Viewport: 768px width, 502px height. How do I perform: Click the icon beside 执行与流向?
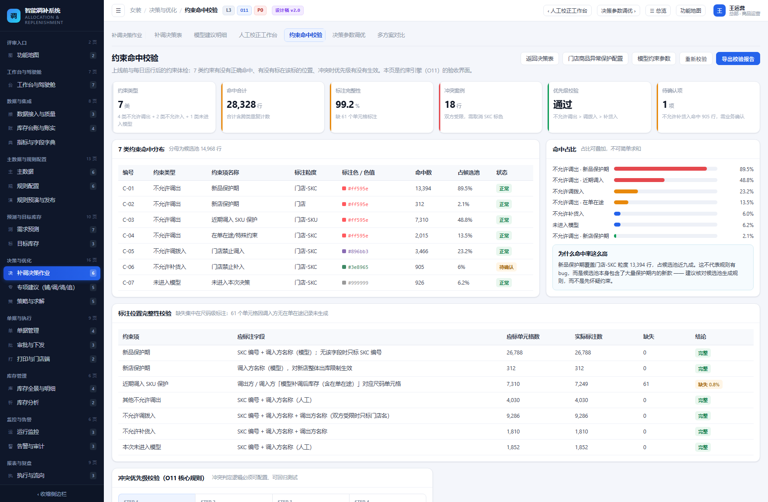[x=10, y=476]
